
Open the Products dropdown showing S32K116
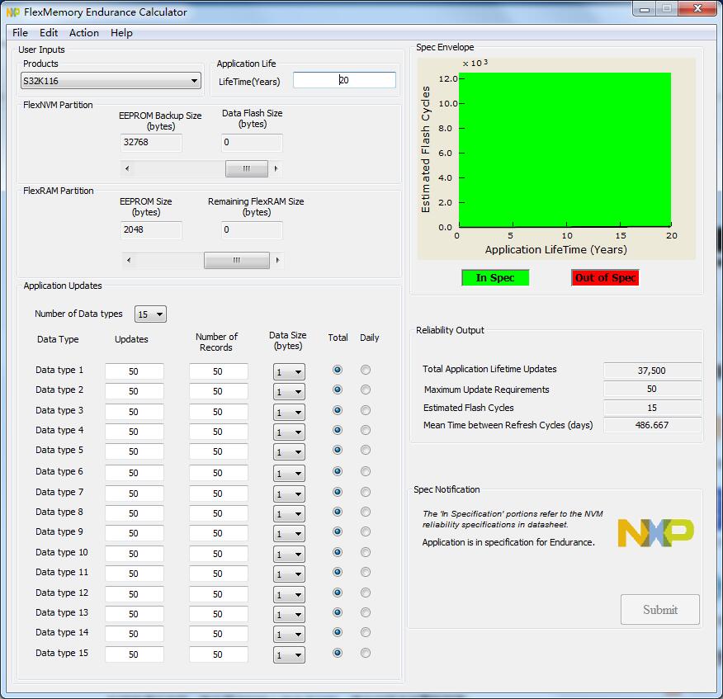pyautogui.click(x=111, y=81)
